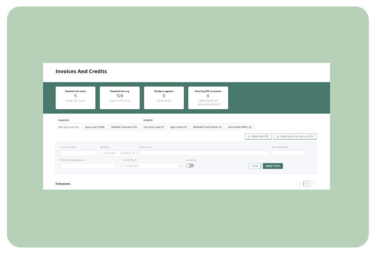Expand the Purchase Order dropdown
The height and width of the screenshot is (253, 377).
(291, 153)
